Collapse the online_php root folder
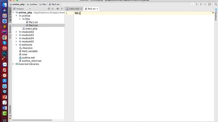The height and width of the screenshot is (122, 218). click(x=13, y=13)
